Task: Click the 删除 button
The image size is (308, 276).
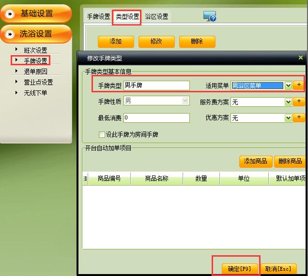Action: pos(197,42)
